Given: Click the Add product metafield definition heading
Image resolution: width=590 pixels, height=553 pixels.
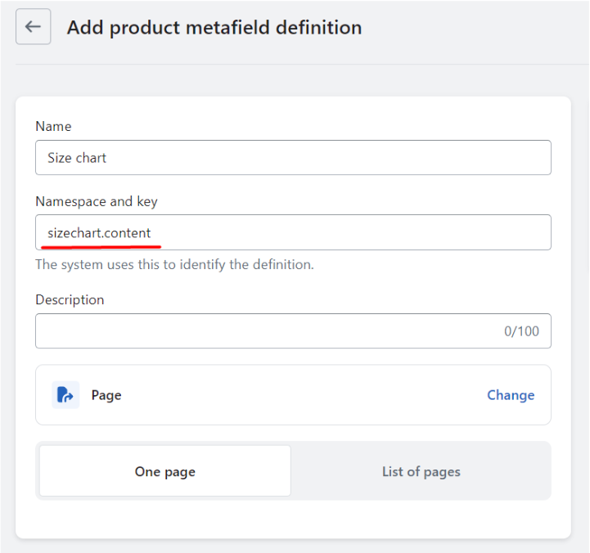Looking at the screenshot, I should click(x=214, y=28).
